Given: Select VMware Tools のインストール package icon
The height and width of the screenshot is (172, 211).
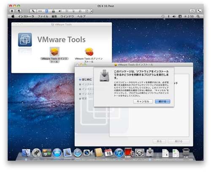Looking at the screenshot, I should [54, 52].
